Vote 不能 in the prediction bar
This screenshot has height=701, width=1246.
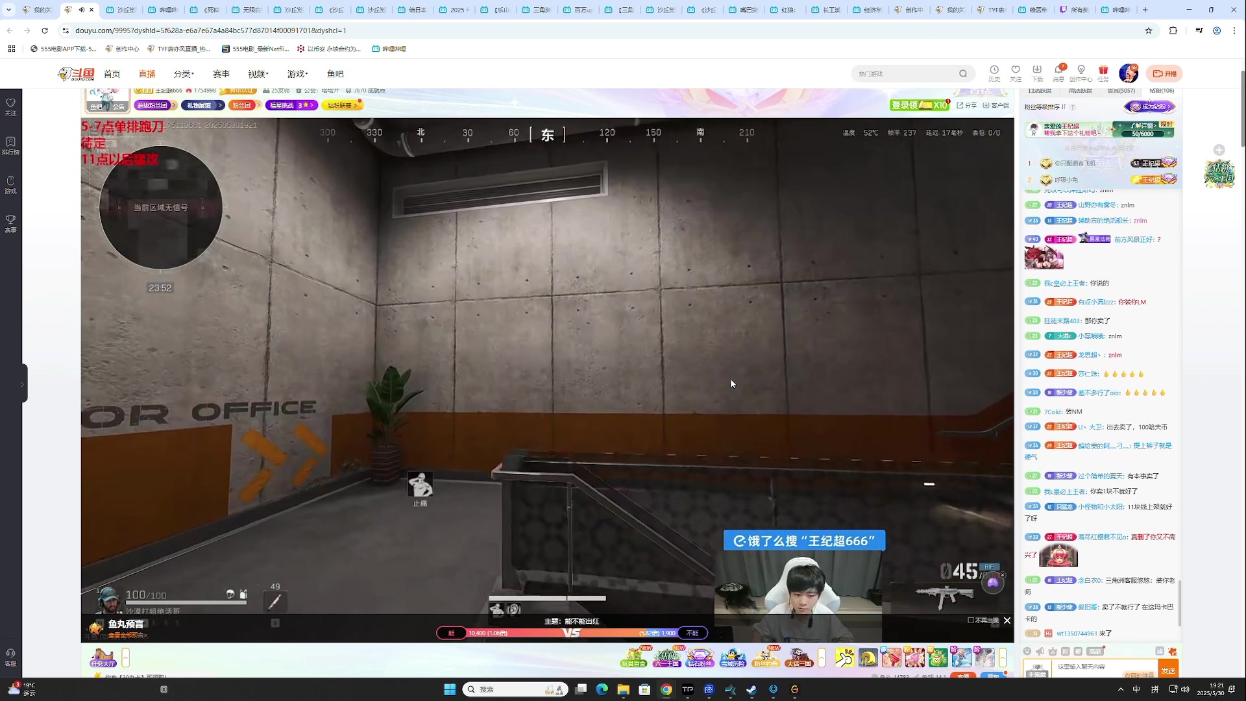[x=692, y=633]
